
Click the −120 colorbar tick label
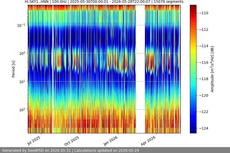tap(204, 95)
